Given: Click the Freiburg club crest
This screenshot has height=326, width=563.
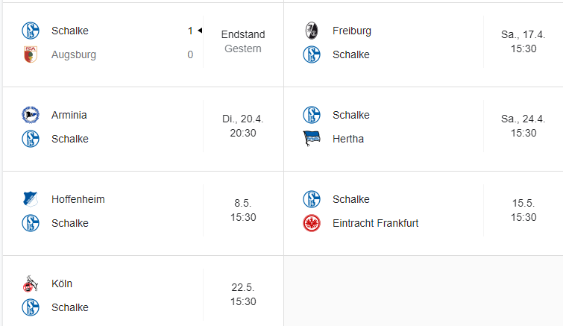Looking at the screenshot, I should [311, 31].
